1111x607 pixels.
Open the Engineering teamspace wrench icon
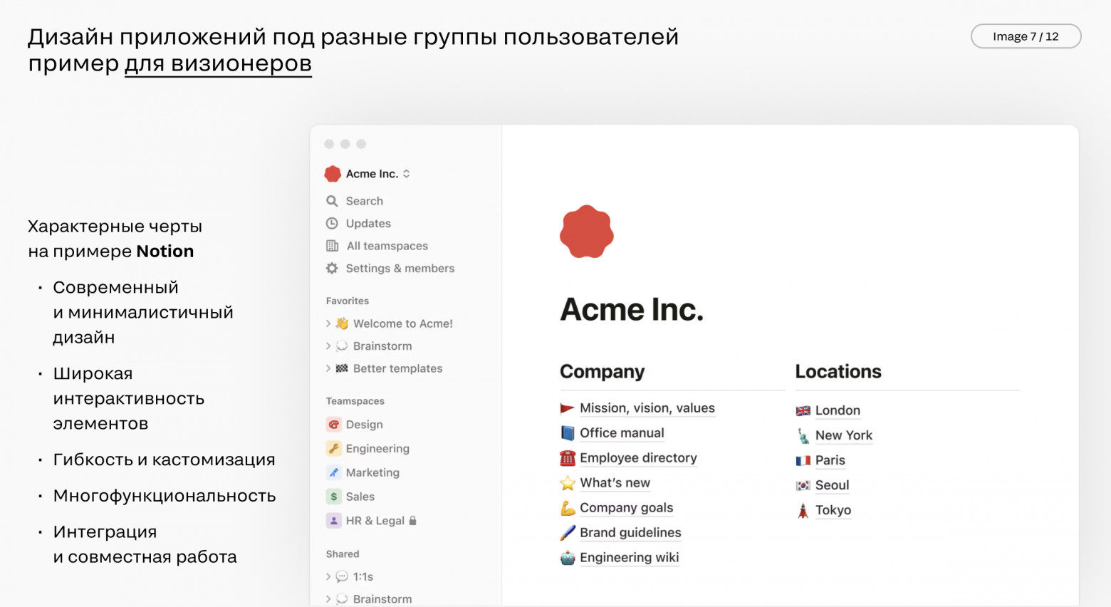tap(334, 448)
